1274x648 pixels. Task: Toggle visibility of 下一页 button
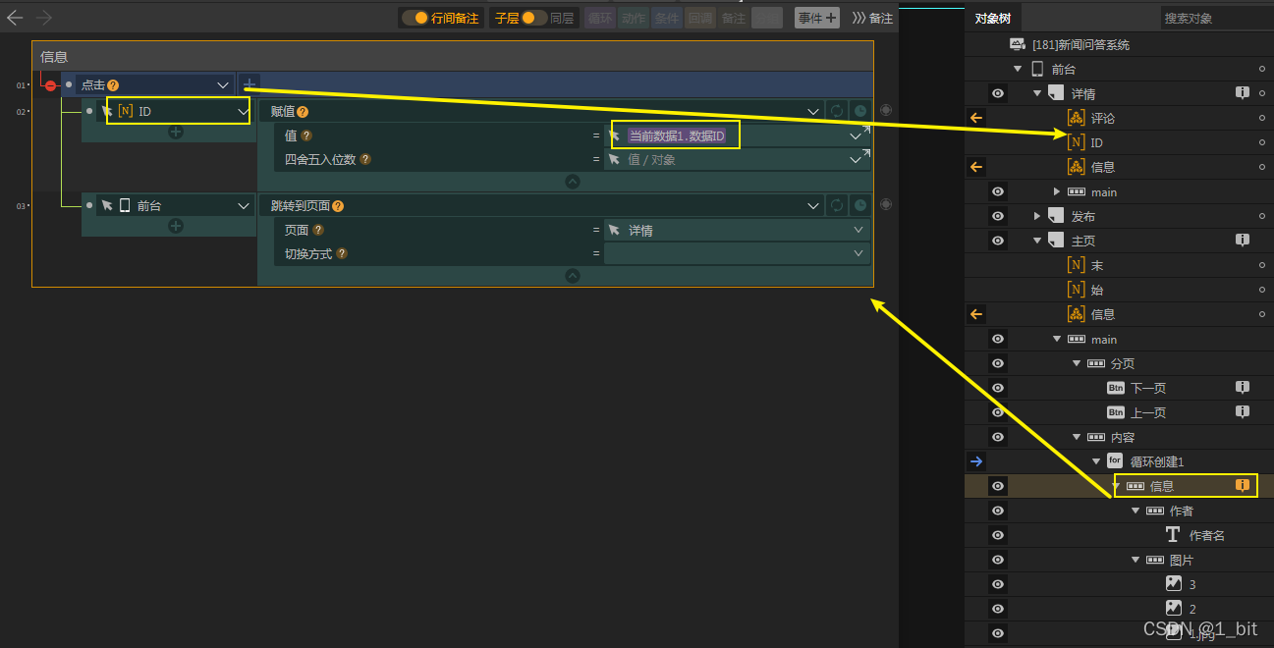[998, 388]
